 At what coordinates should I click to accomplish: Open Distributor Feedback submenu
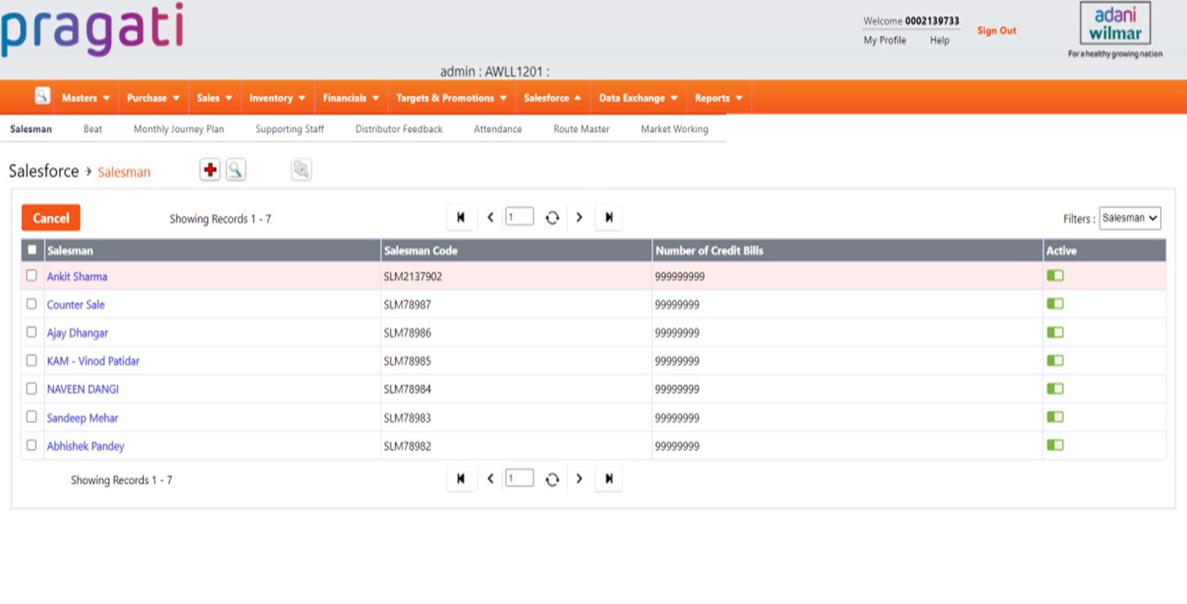399,128
